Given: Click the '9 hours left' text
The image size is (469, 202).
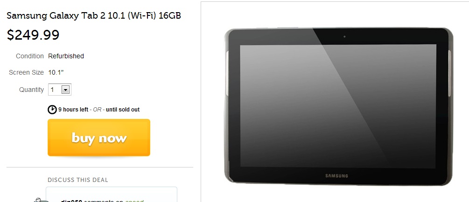Looking at the screenshot, I should point(73,110).
